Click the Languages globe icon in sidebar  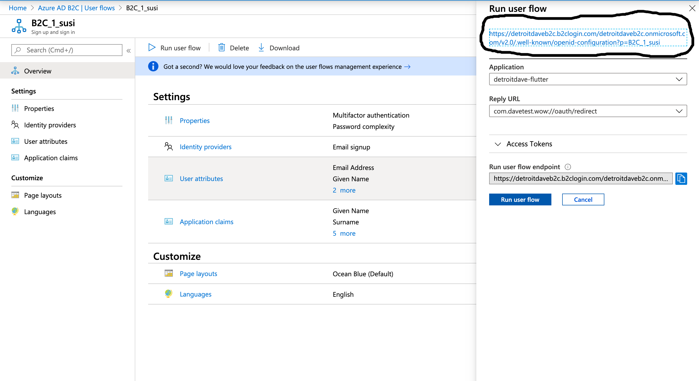[x=15, y=211]
